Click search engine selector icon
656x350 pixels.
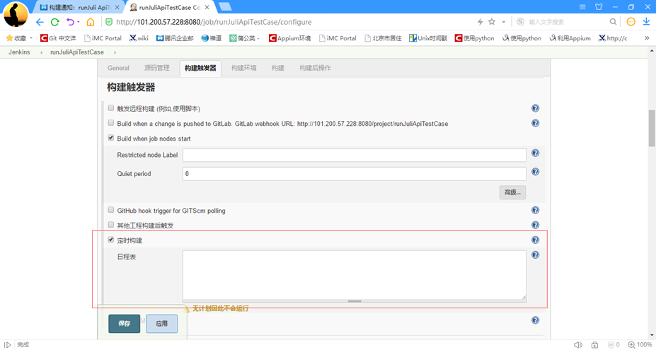click(520, 22)
